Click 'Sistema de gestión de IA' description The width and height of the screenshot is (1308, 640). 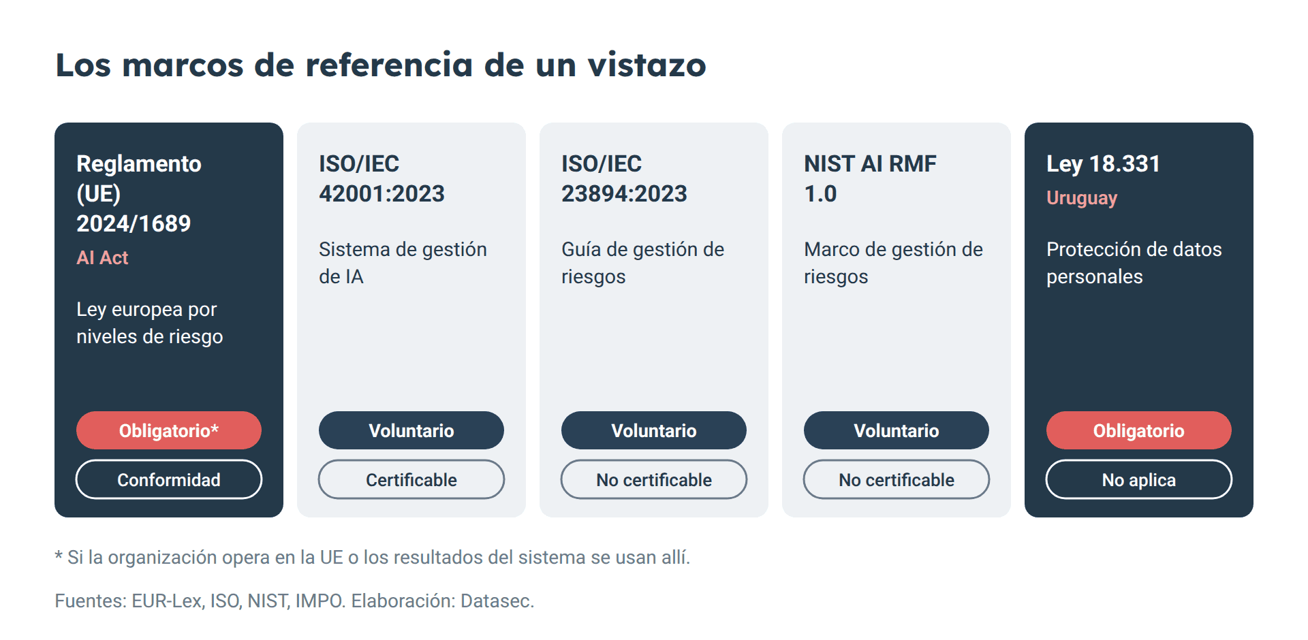pos(403,263)
